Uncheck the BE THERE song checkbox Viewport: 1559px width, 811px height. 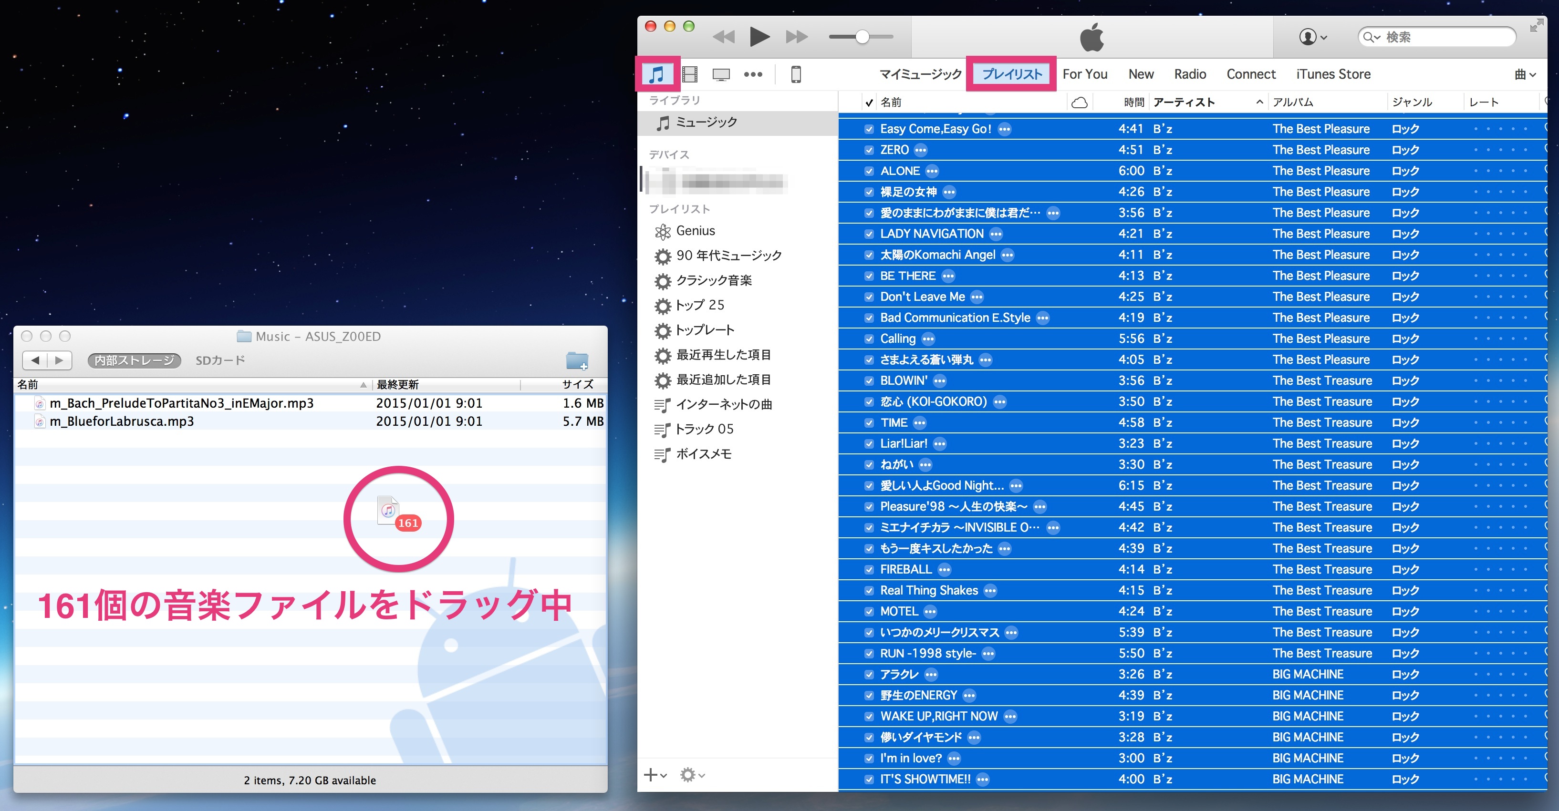coord(869,277)
